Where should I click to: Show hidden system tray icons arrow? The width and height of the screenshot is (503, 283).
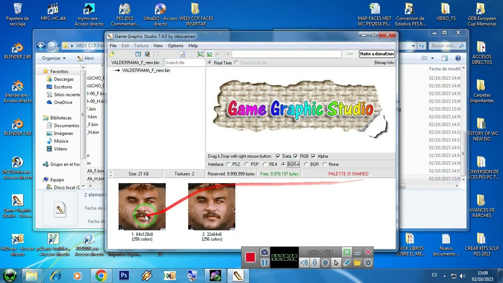[x=444, y=276]
